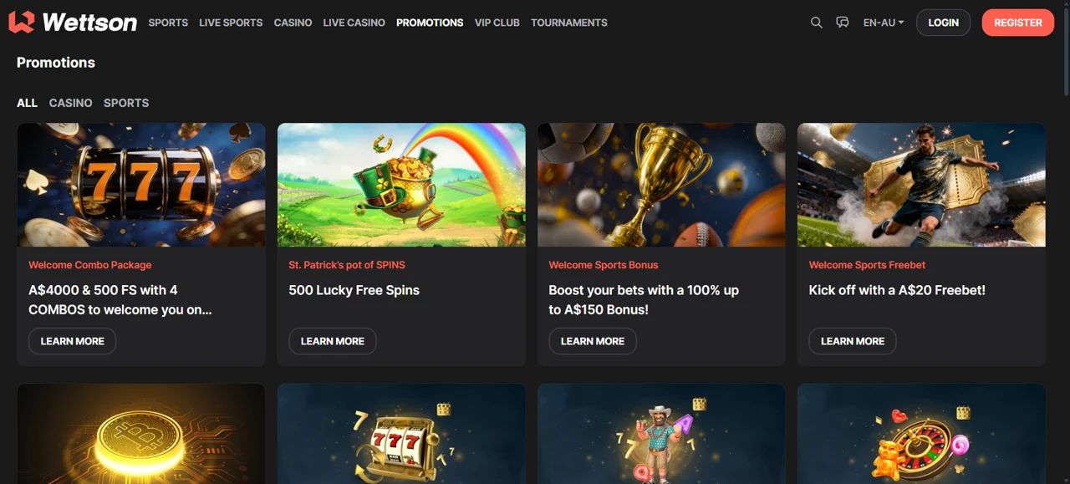
Task: Open the 777 slot machine promo image
Action: (x=141, y=185)
